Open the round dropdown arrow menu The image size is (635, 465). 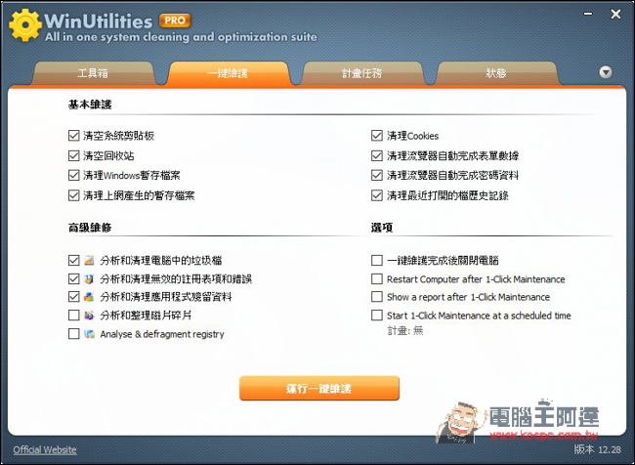pos(606,72)
